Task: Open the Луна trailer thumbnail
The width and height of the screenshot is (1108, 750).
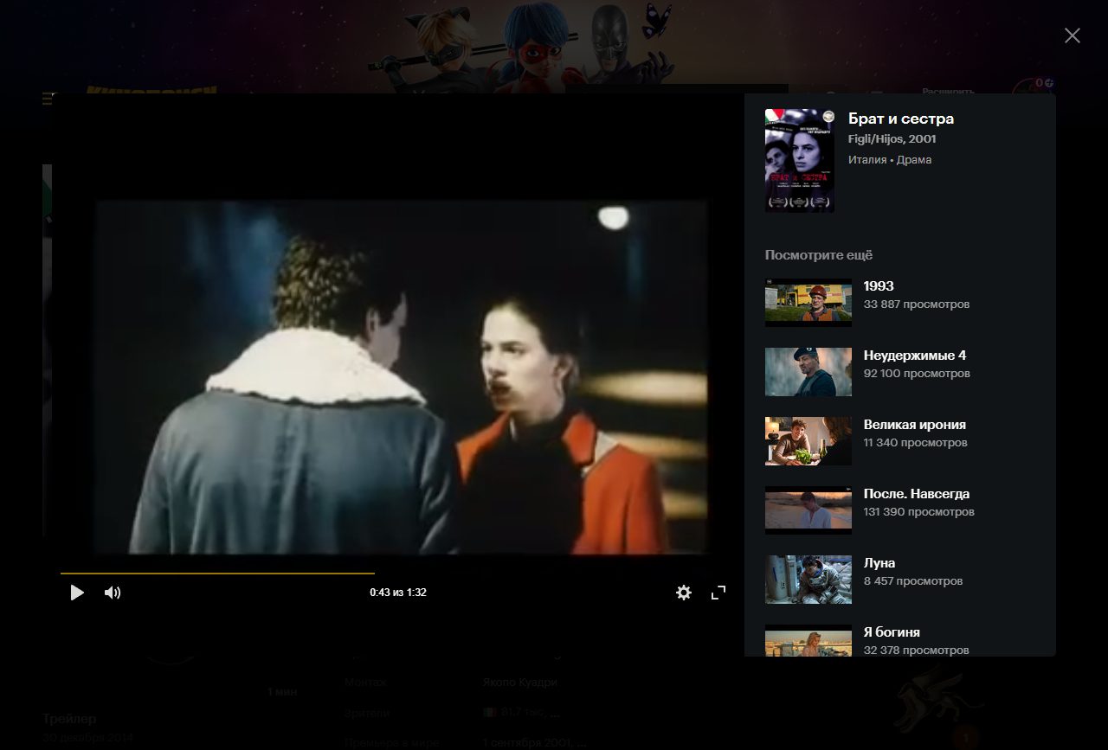Action: [x=808, y=580]
